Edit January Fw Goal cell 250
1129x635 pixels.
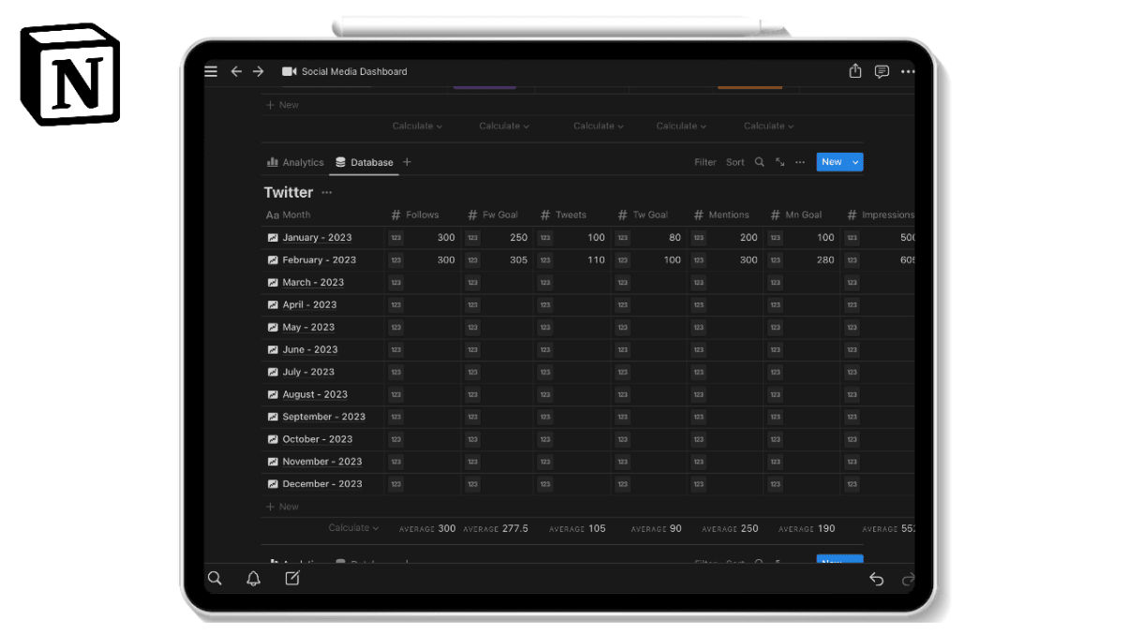(498, 238)
